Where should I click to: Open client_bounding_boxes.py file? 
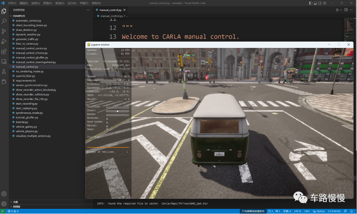(31, 25)
